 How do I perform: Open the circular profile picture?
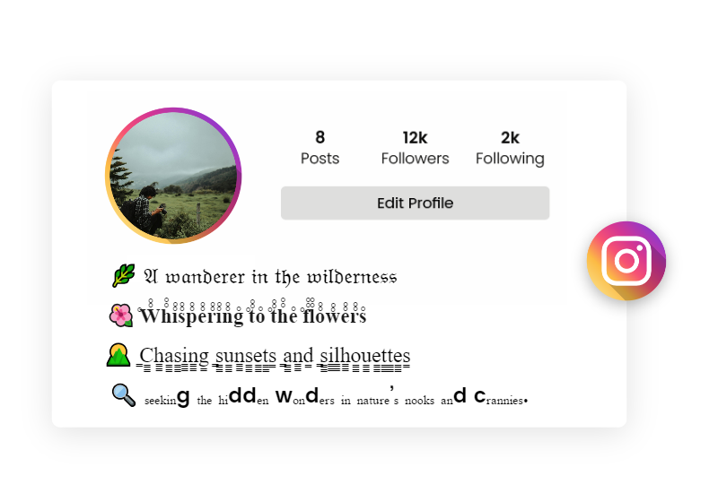click(173, 176)
